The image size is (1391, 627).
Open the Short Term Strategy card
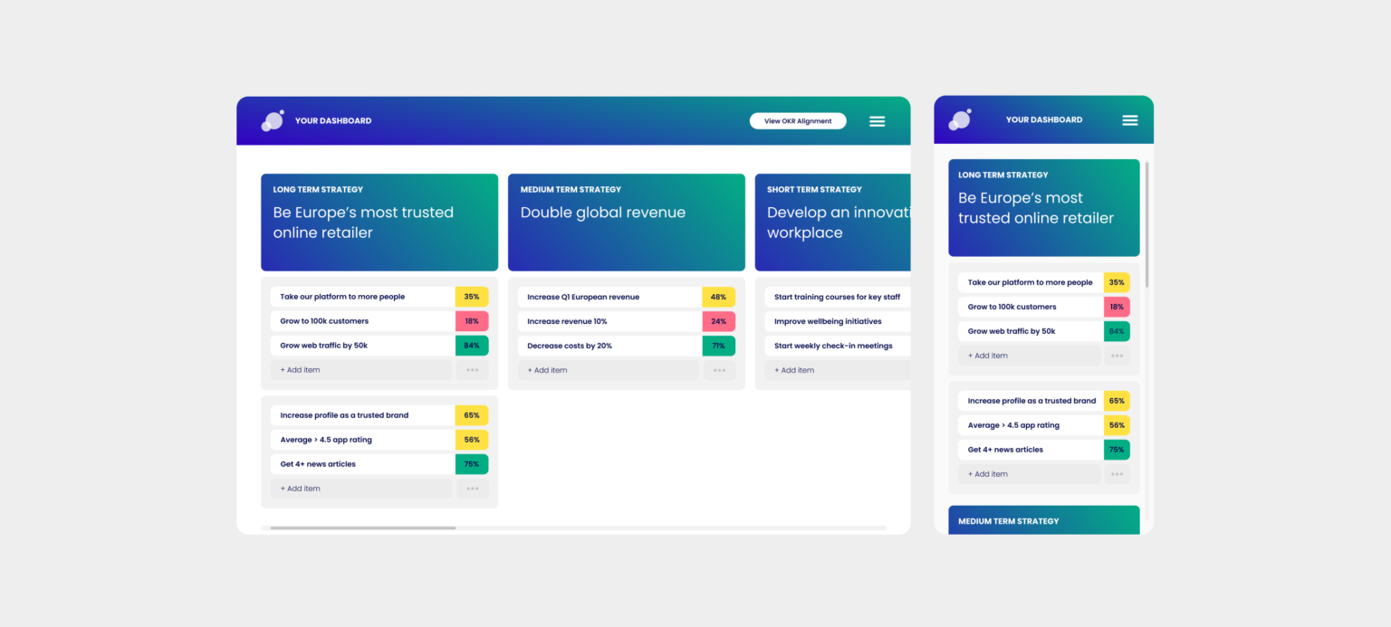point(832,223)
